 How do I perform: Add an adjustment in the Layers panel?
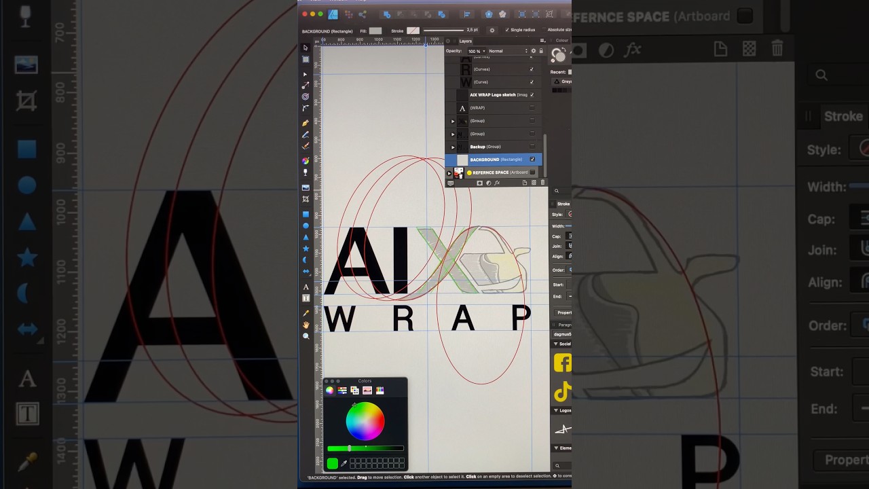[x=488, y=183]
